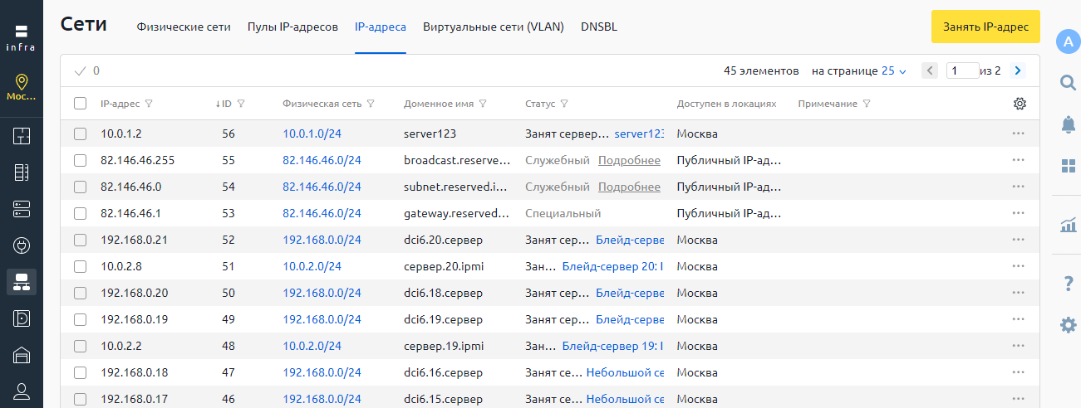Open the 10.0.1.0/24 network link

pyautogui.click(x=312, y=134)
